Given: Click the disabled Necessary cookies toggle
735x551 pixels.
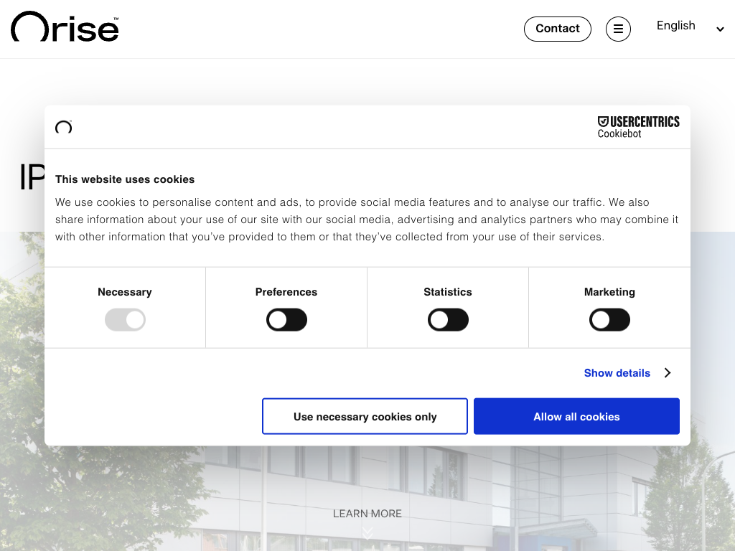Looking at the screenshot, I should pos(125,320).
